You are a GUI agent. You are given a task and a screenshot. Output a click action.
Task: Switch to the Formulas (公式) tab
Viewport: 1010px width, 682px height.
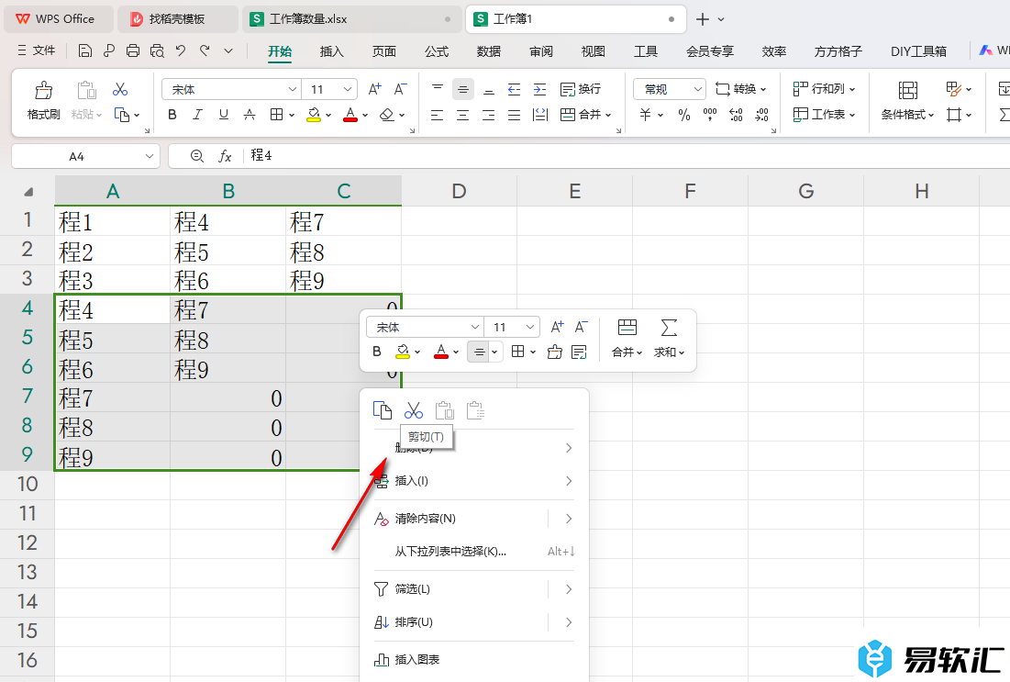click(437, 51)
